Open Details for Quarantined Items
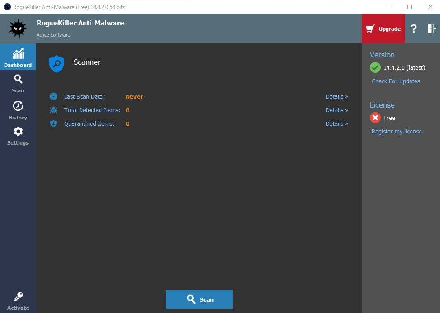The height and width of the screenshot is (313, 440). tap(337, 123)
